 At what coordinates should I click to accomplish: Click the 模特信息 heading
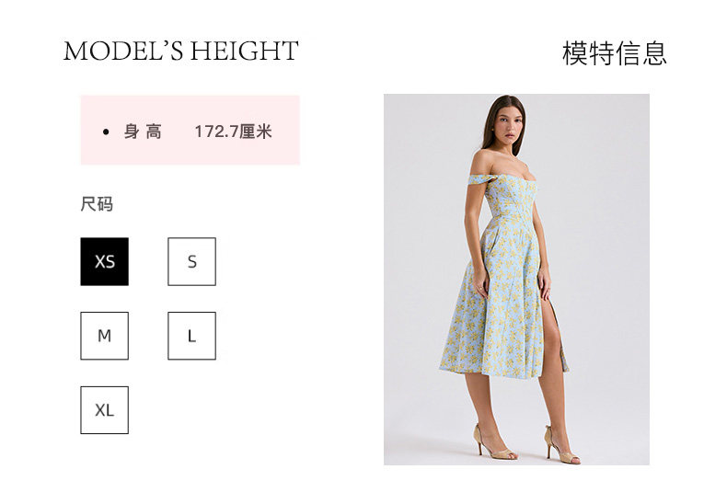pyautogui.click(x=615, y=53)
